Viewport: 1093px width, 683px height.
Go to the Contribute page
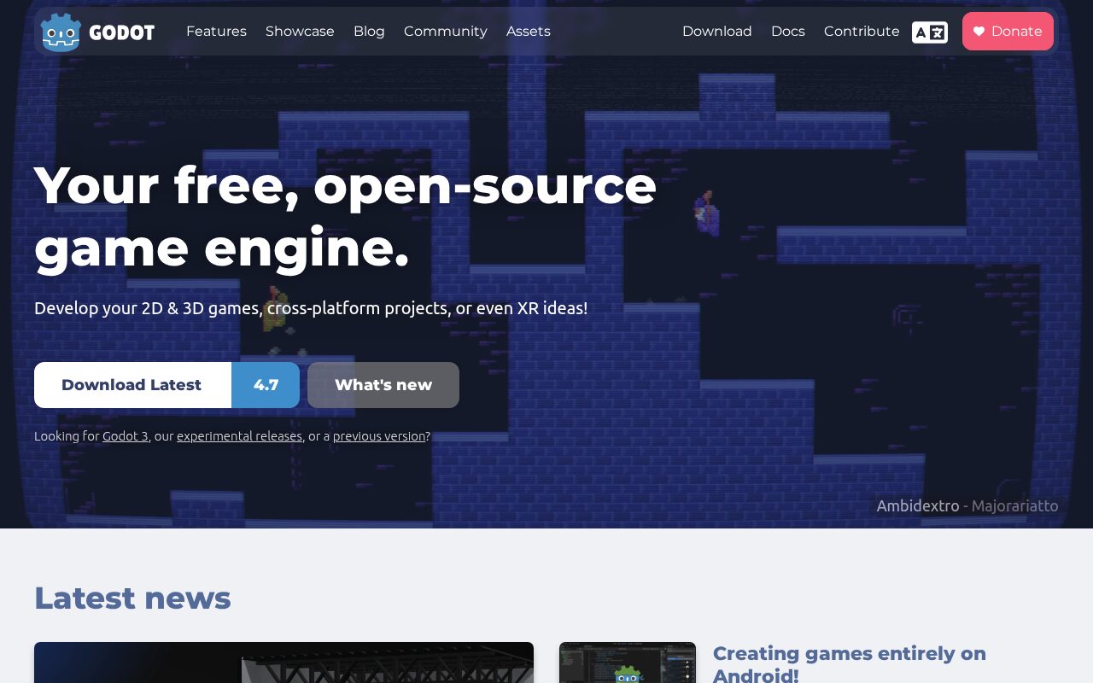862,31
